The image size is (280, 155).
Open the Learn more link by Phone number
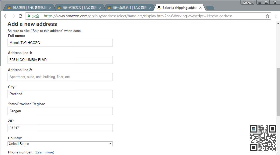click(x=44, y=152)
